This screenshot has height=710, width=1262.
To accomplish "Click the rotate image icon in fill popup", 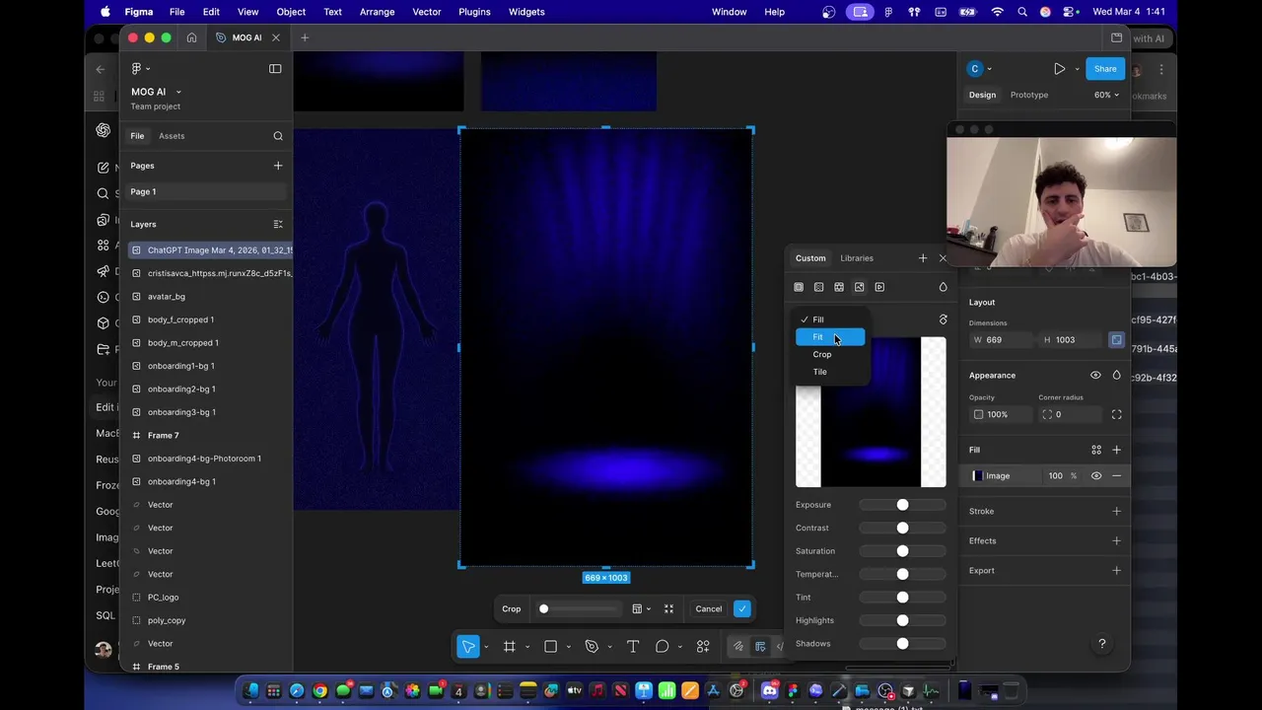I will pyautogui.click(x=943, y=319).
